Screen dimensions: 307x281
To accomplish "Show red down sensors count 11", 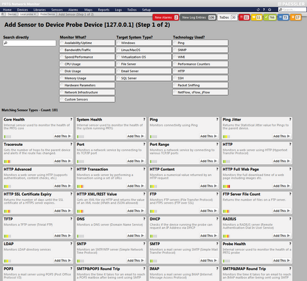I will point(244,18).
